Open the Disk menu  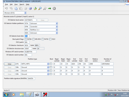[x=6, y=4]
